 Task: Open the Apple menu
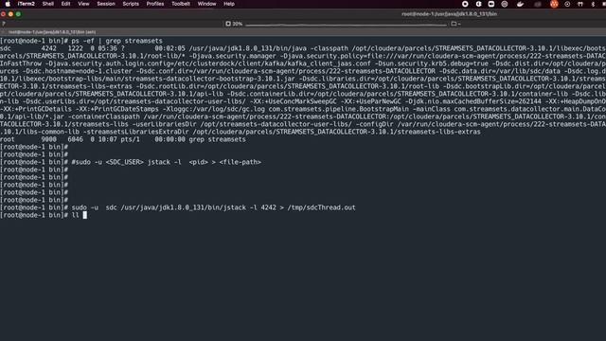pyautogui.click(x=8, y=4)
